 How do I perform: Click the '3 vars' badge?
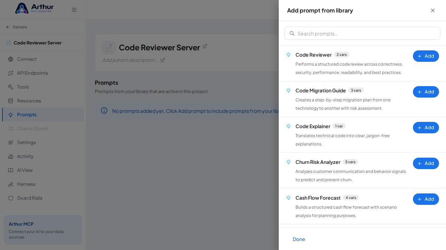(x=356, y=90)
